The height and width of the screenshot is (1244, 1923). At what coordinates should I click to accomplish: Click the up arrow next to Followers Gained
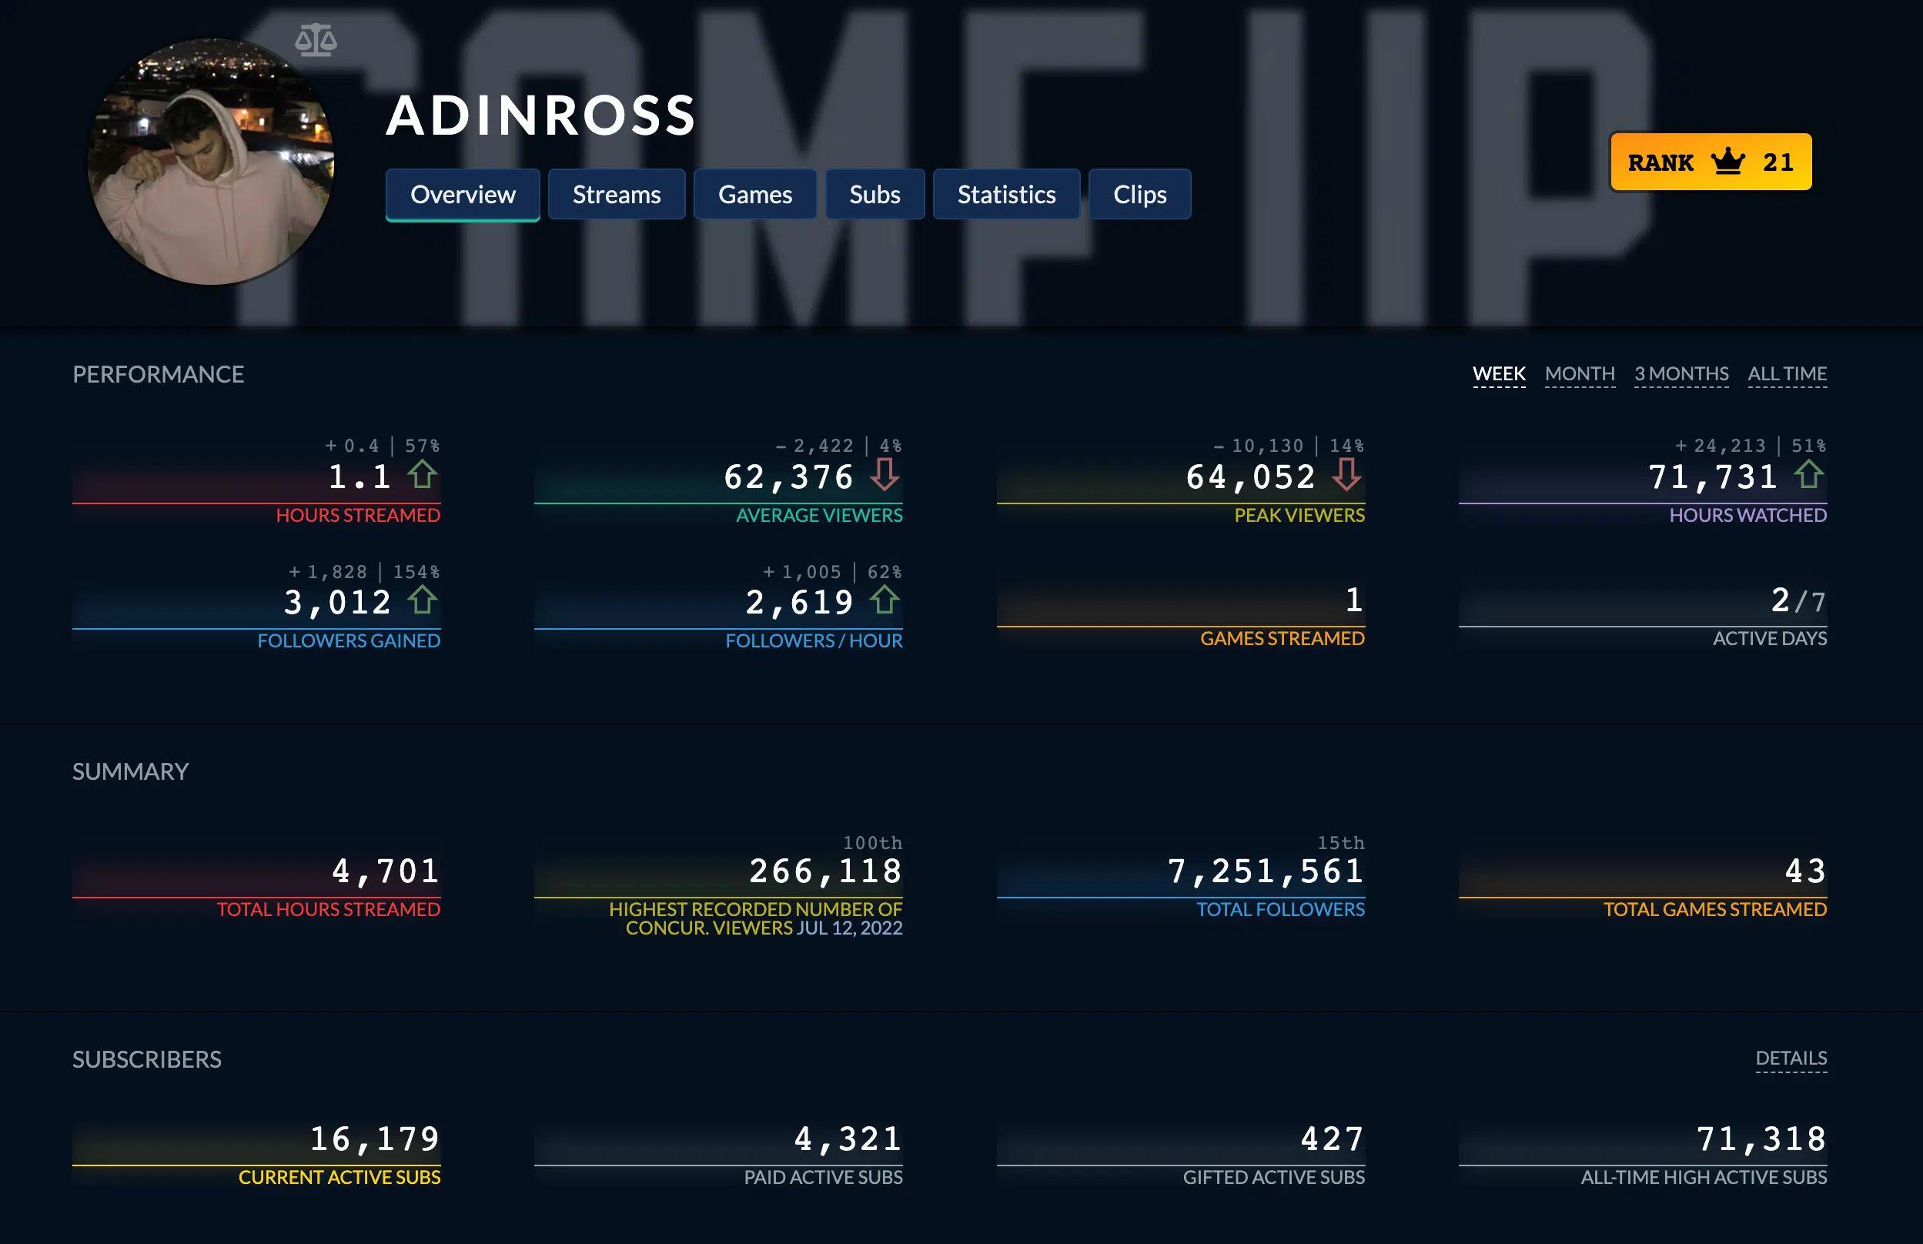coord(421,601)
